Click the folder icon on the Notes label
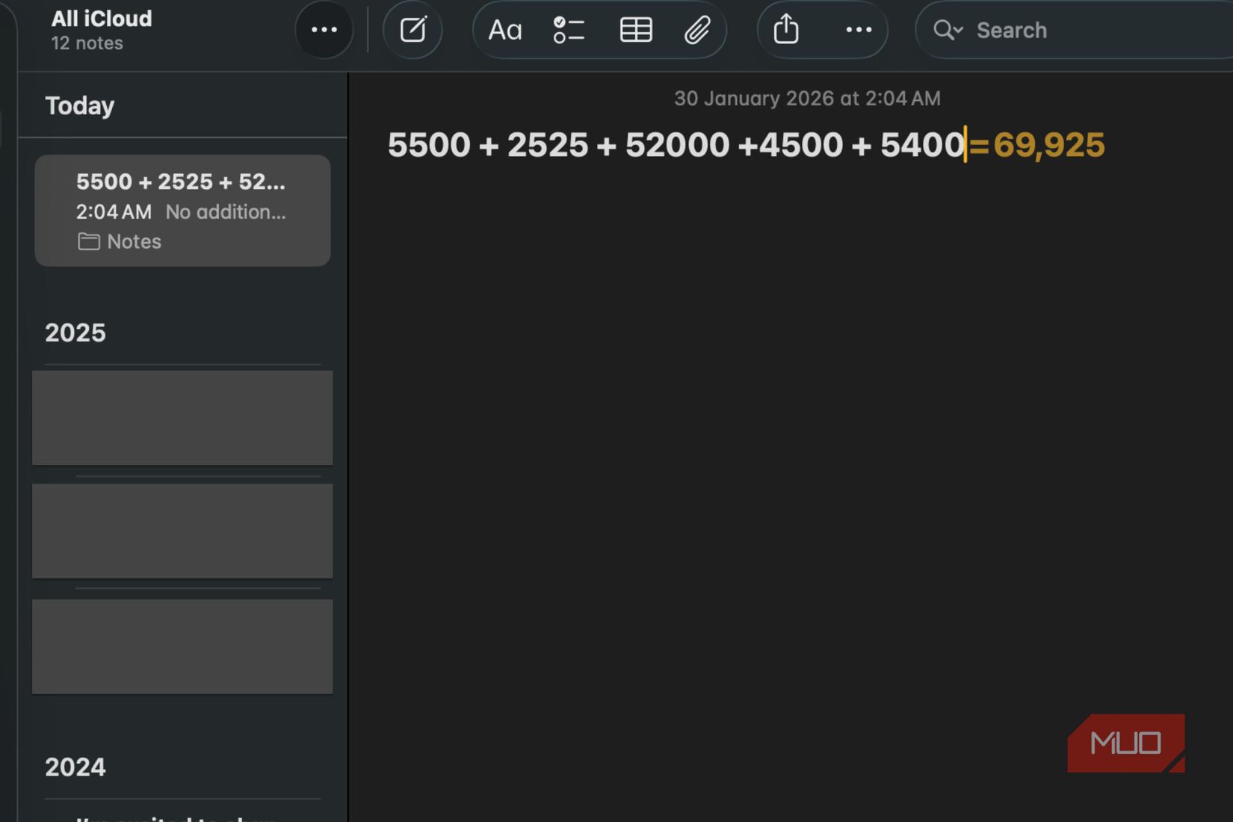The image size is (1233, 822). click(89, 241)
